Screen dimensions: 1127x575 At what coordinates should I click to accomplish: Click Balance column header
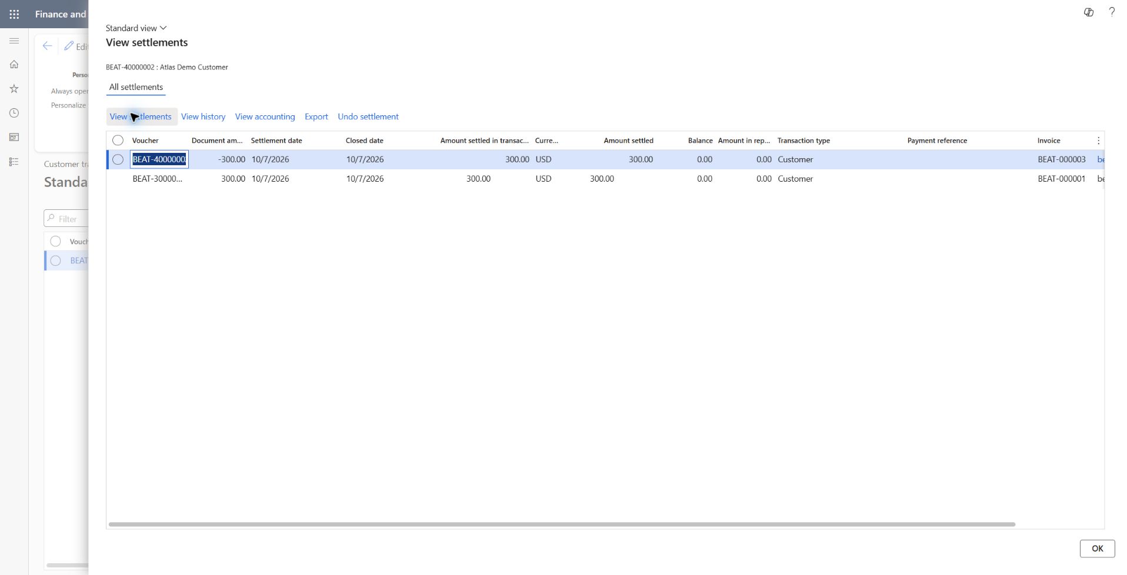700,141
